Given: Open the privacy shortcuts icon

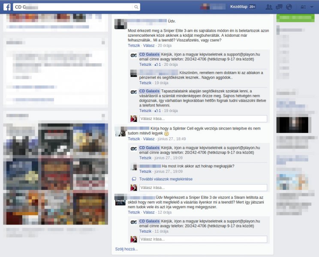Looking at the screenshot, I should click(303, 7).
